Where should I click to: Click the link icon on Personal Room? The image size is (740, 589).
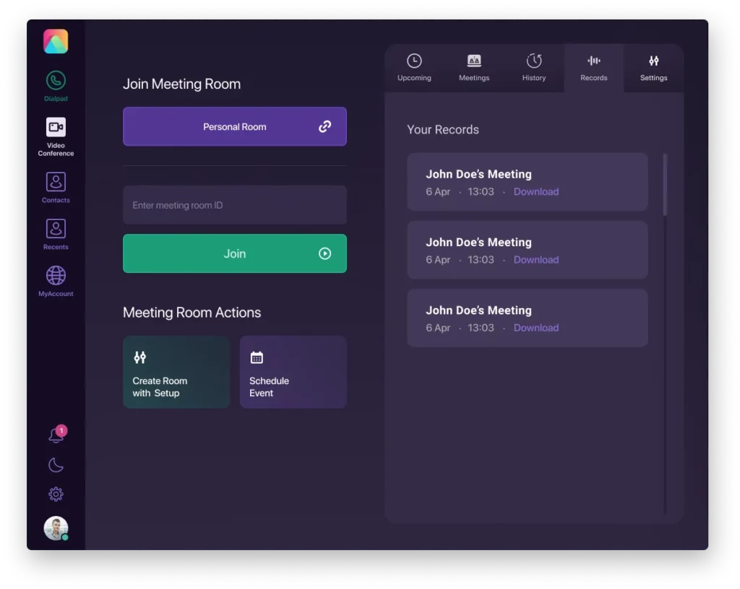[324, 126]
